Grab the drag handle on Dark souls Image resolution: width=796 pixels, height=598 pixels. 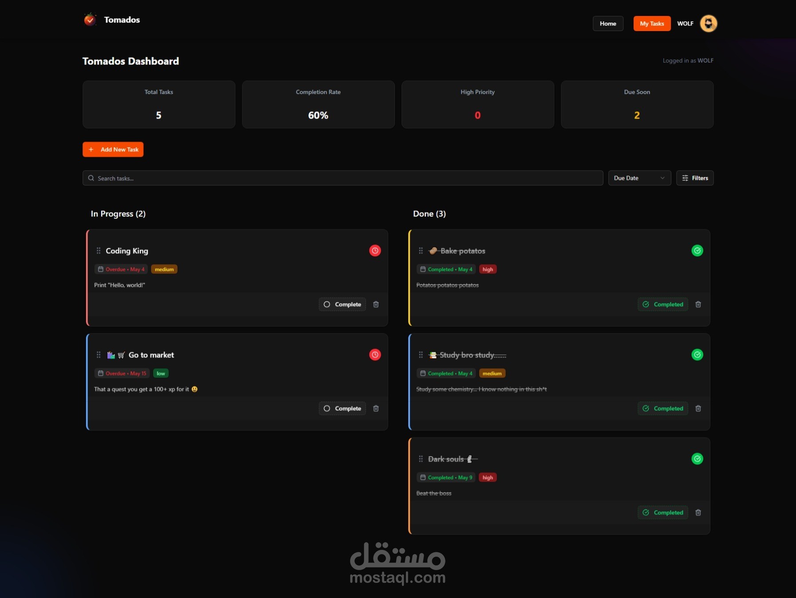pos(421,459)
